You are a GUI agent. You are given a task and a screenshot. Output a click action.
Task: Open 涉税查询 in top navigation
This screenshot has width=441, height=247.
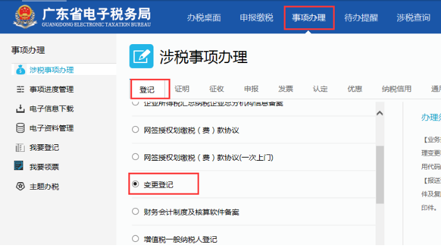[413, 18]
